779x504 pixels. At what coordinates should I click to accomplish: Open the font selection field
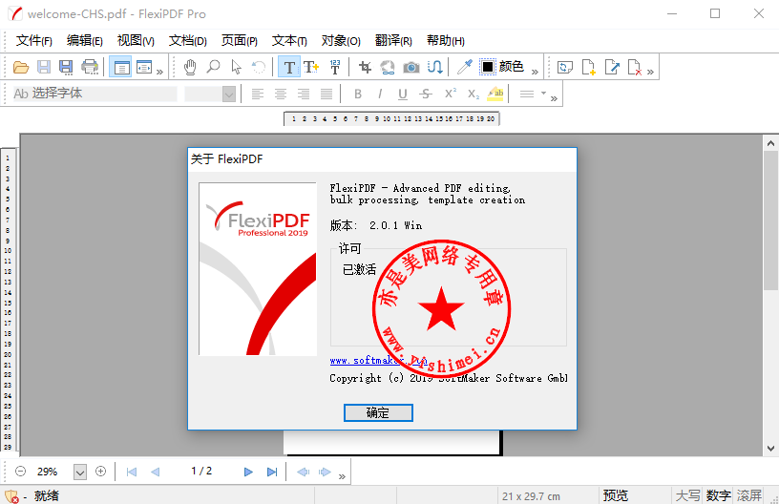click(x=95, y=94)
